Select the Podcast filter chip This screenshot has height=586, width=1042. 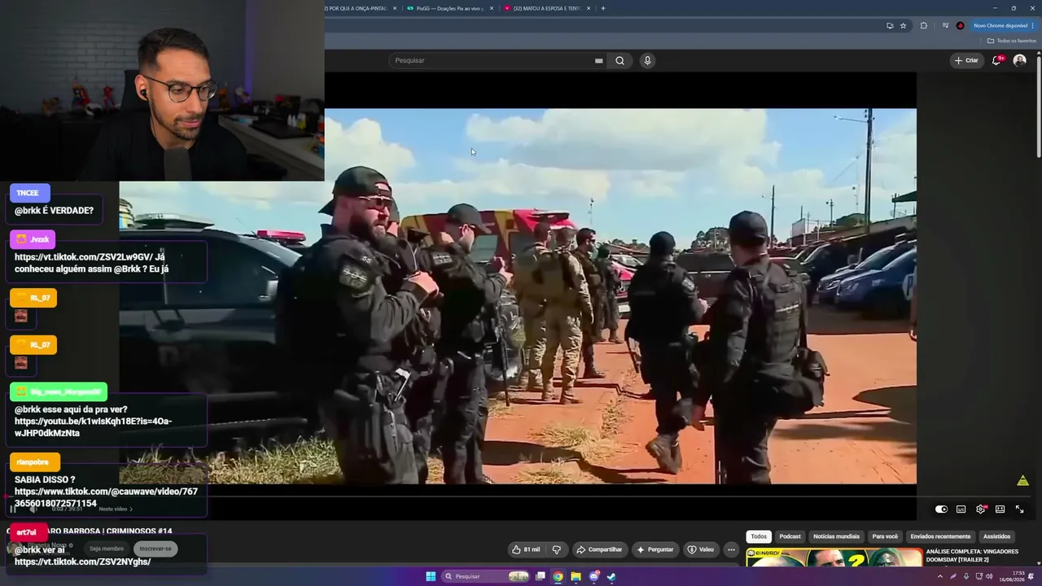coord(790,536)
